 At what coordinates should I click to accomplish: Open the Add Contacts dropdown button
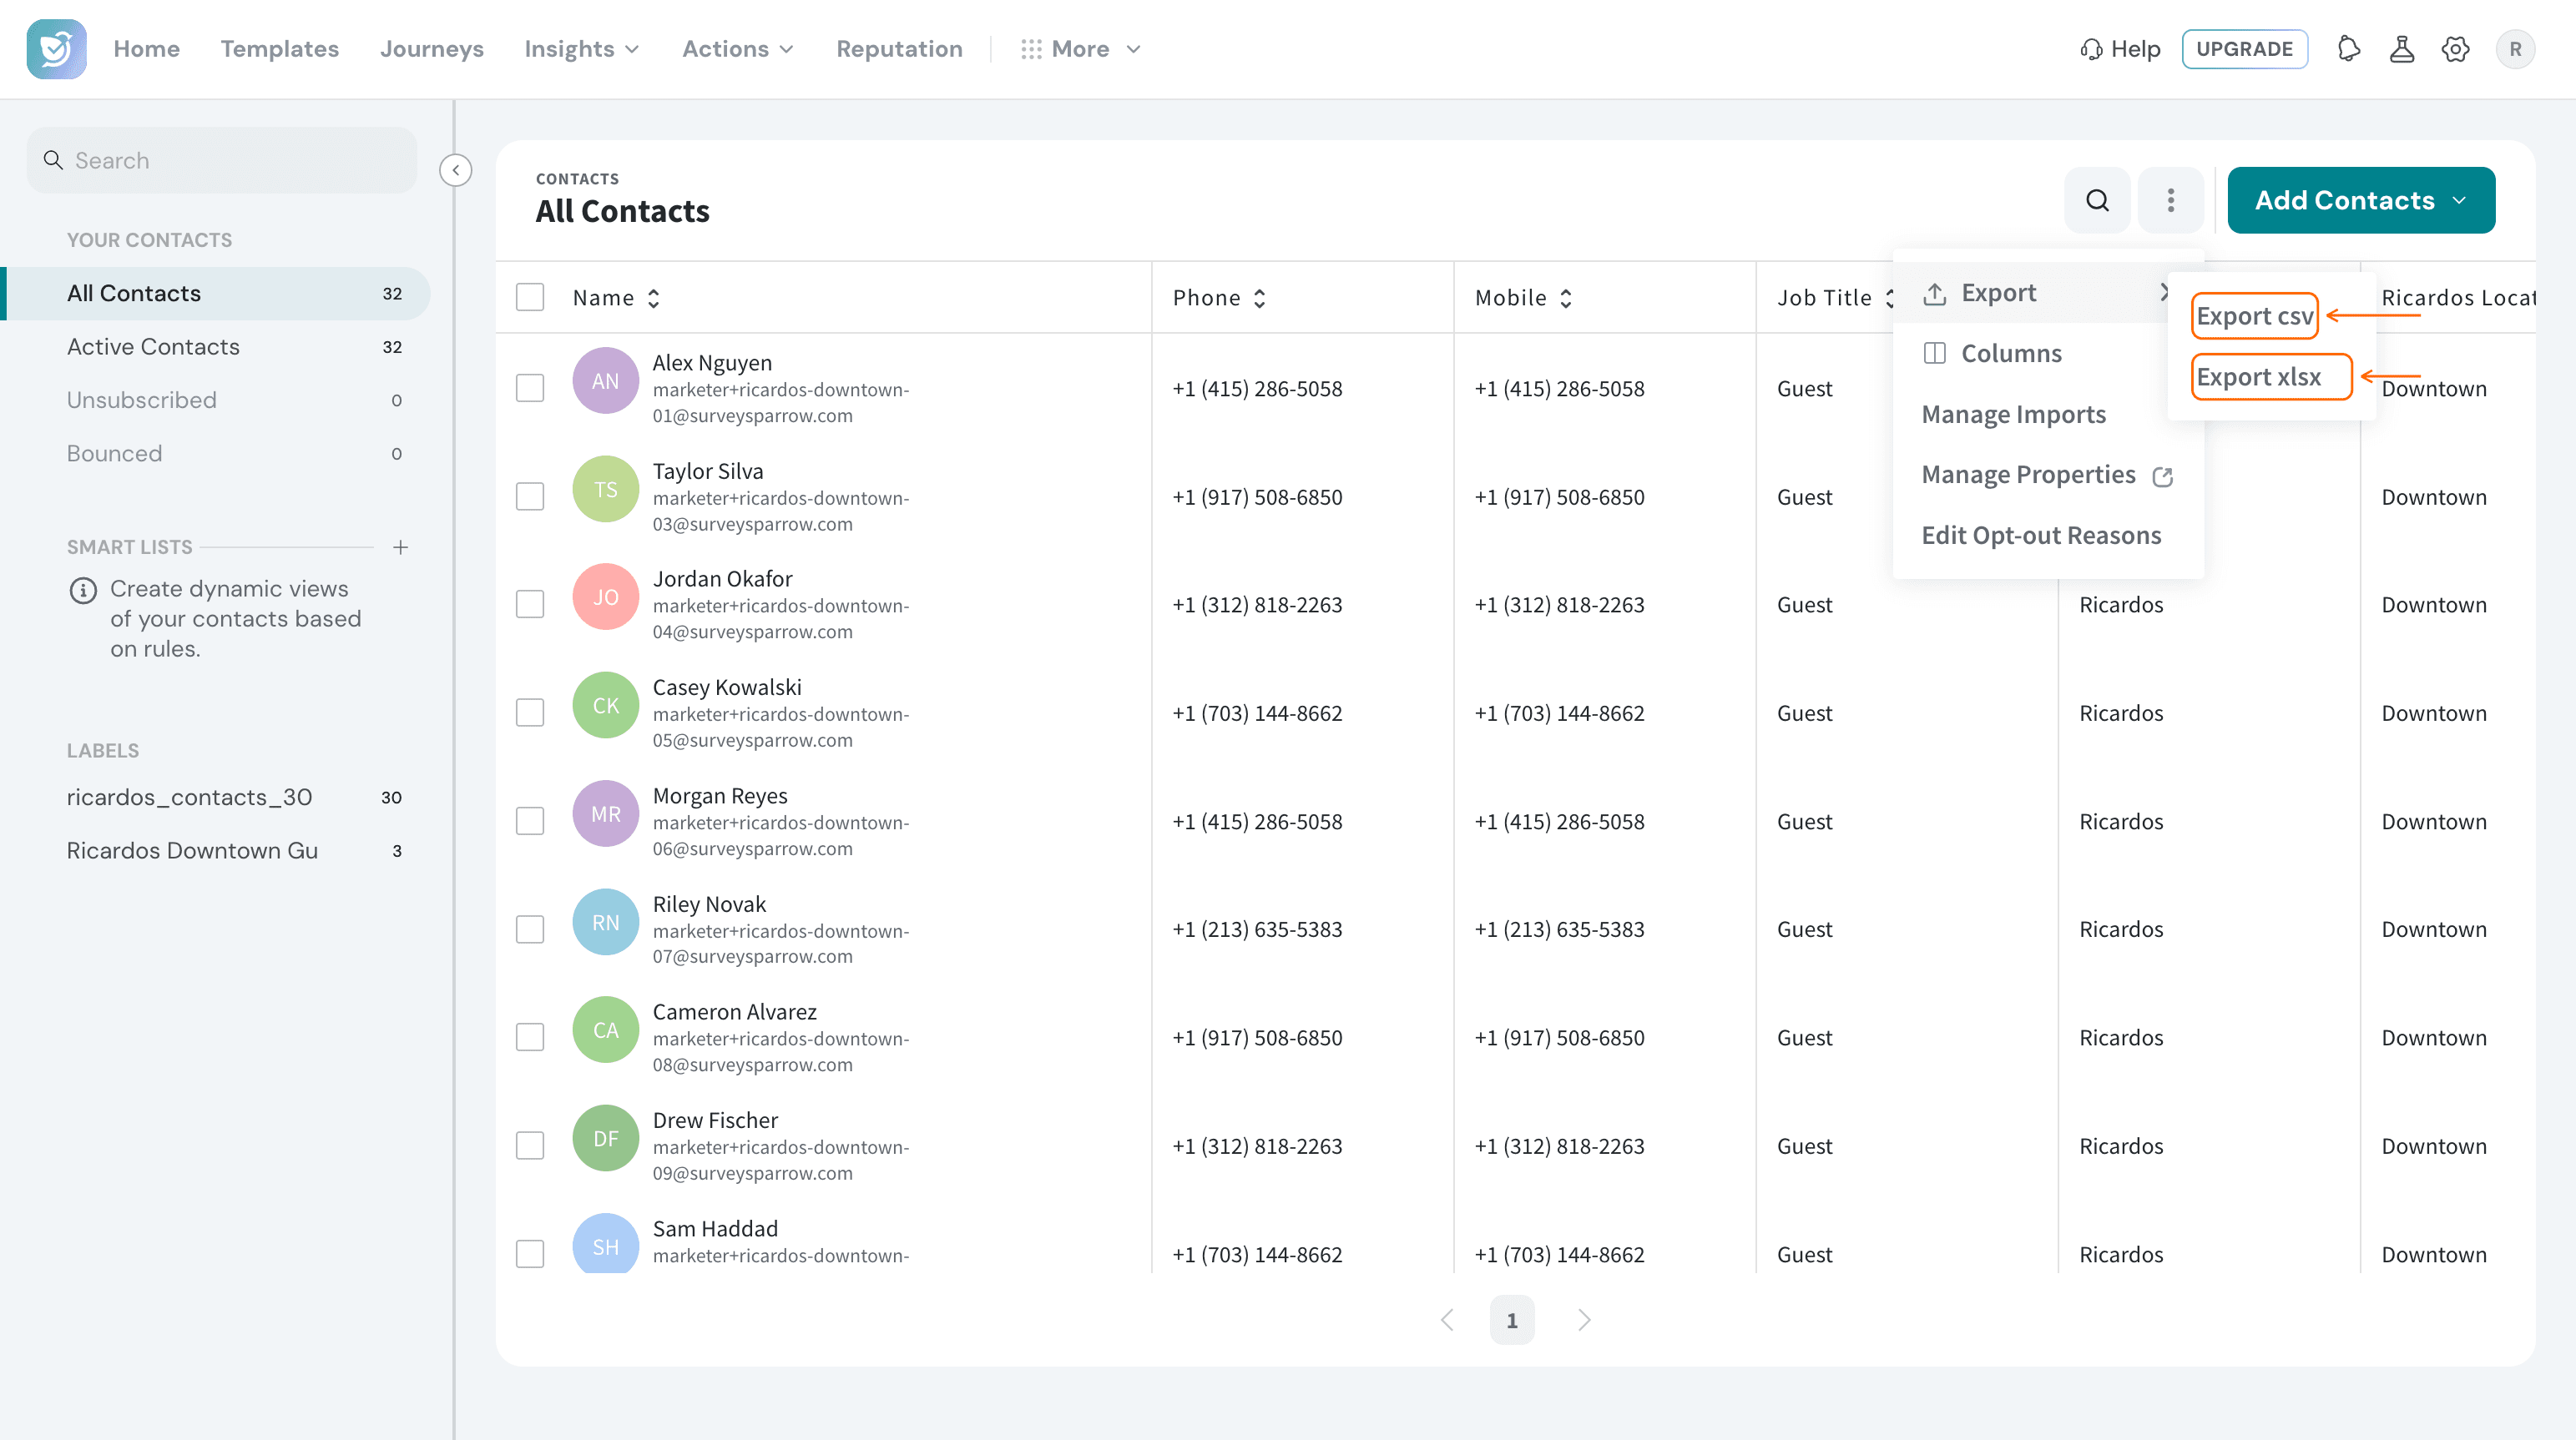(2361, 200)
